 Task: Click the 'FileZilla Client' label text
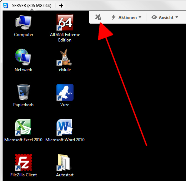click(x=24, y=175)
